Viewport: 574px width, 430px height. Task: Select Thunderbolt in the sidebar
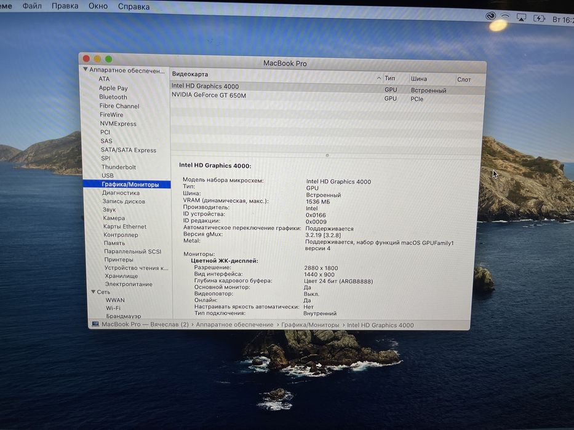click(119, 166)
